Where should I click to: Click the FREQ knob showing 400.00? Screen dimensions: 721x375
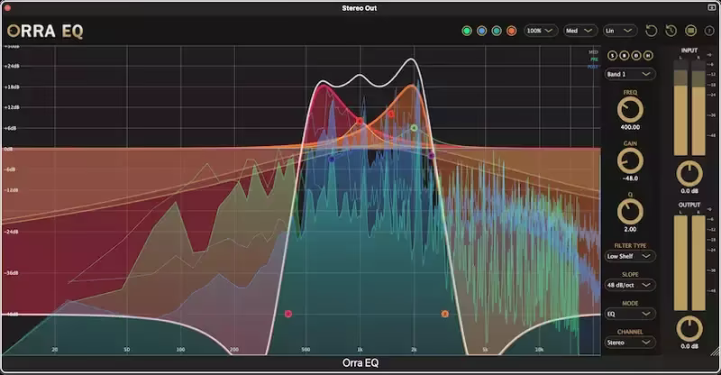pos(630,110)
